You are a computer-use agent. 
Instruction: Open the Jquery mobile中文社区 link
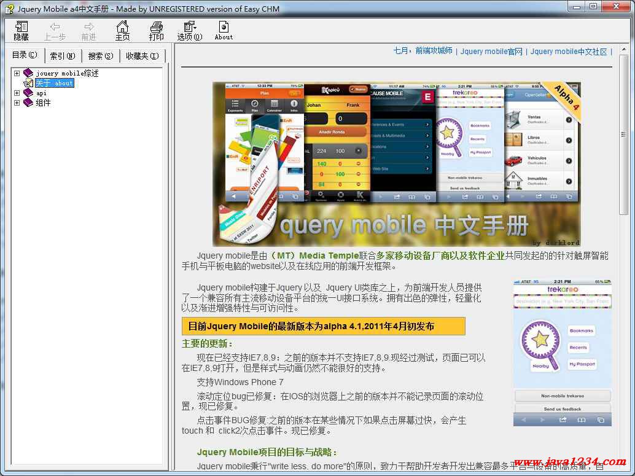[569, 52]
